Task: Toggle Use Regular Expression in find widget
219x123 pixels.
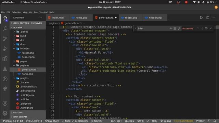Action: pos(179,28)
